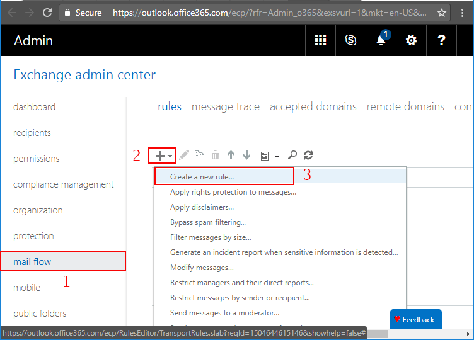The image size is (474, 340).
Task: Open the reports icon dropdown arrow
Action: click(277, 156)
